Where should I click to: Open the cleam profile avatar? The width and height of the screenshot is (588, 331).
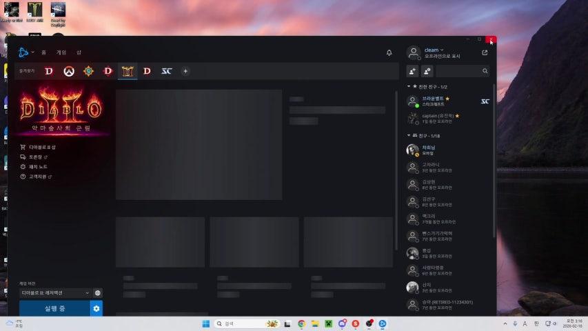coord(414,52)
